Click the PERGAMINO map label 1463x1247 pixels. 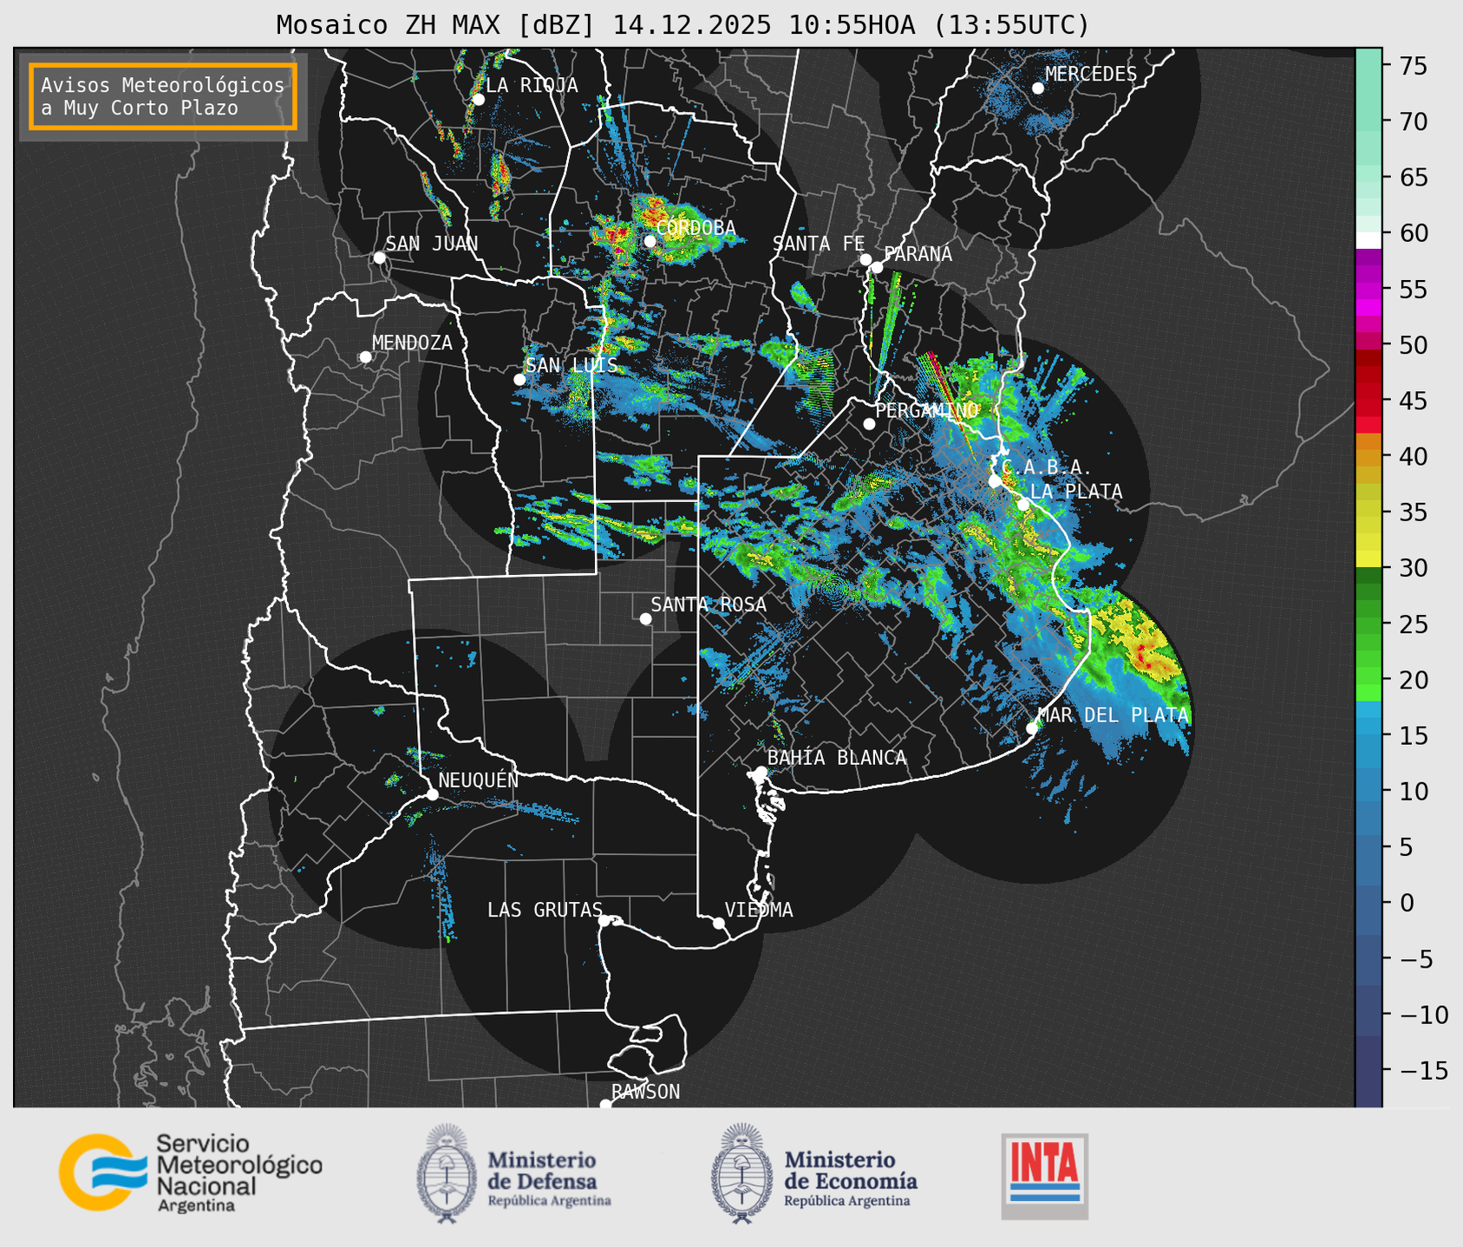point(927,410)
